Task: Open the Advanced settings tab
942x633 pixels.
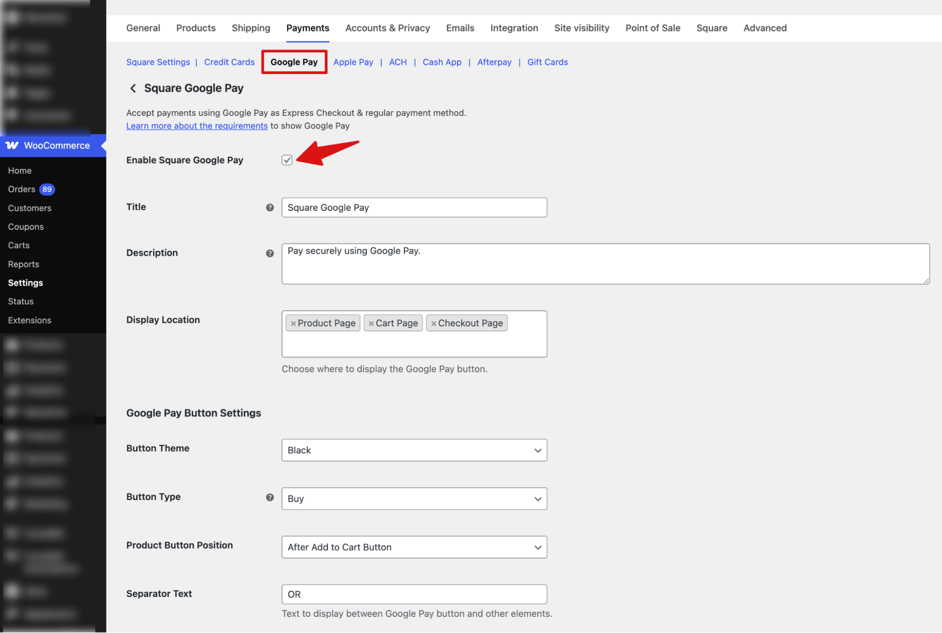Action: (765, 28)
